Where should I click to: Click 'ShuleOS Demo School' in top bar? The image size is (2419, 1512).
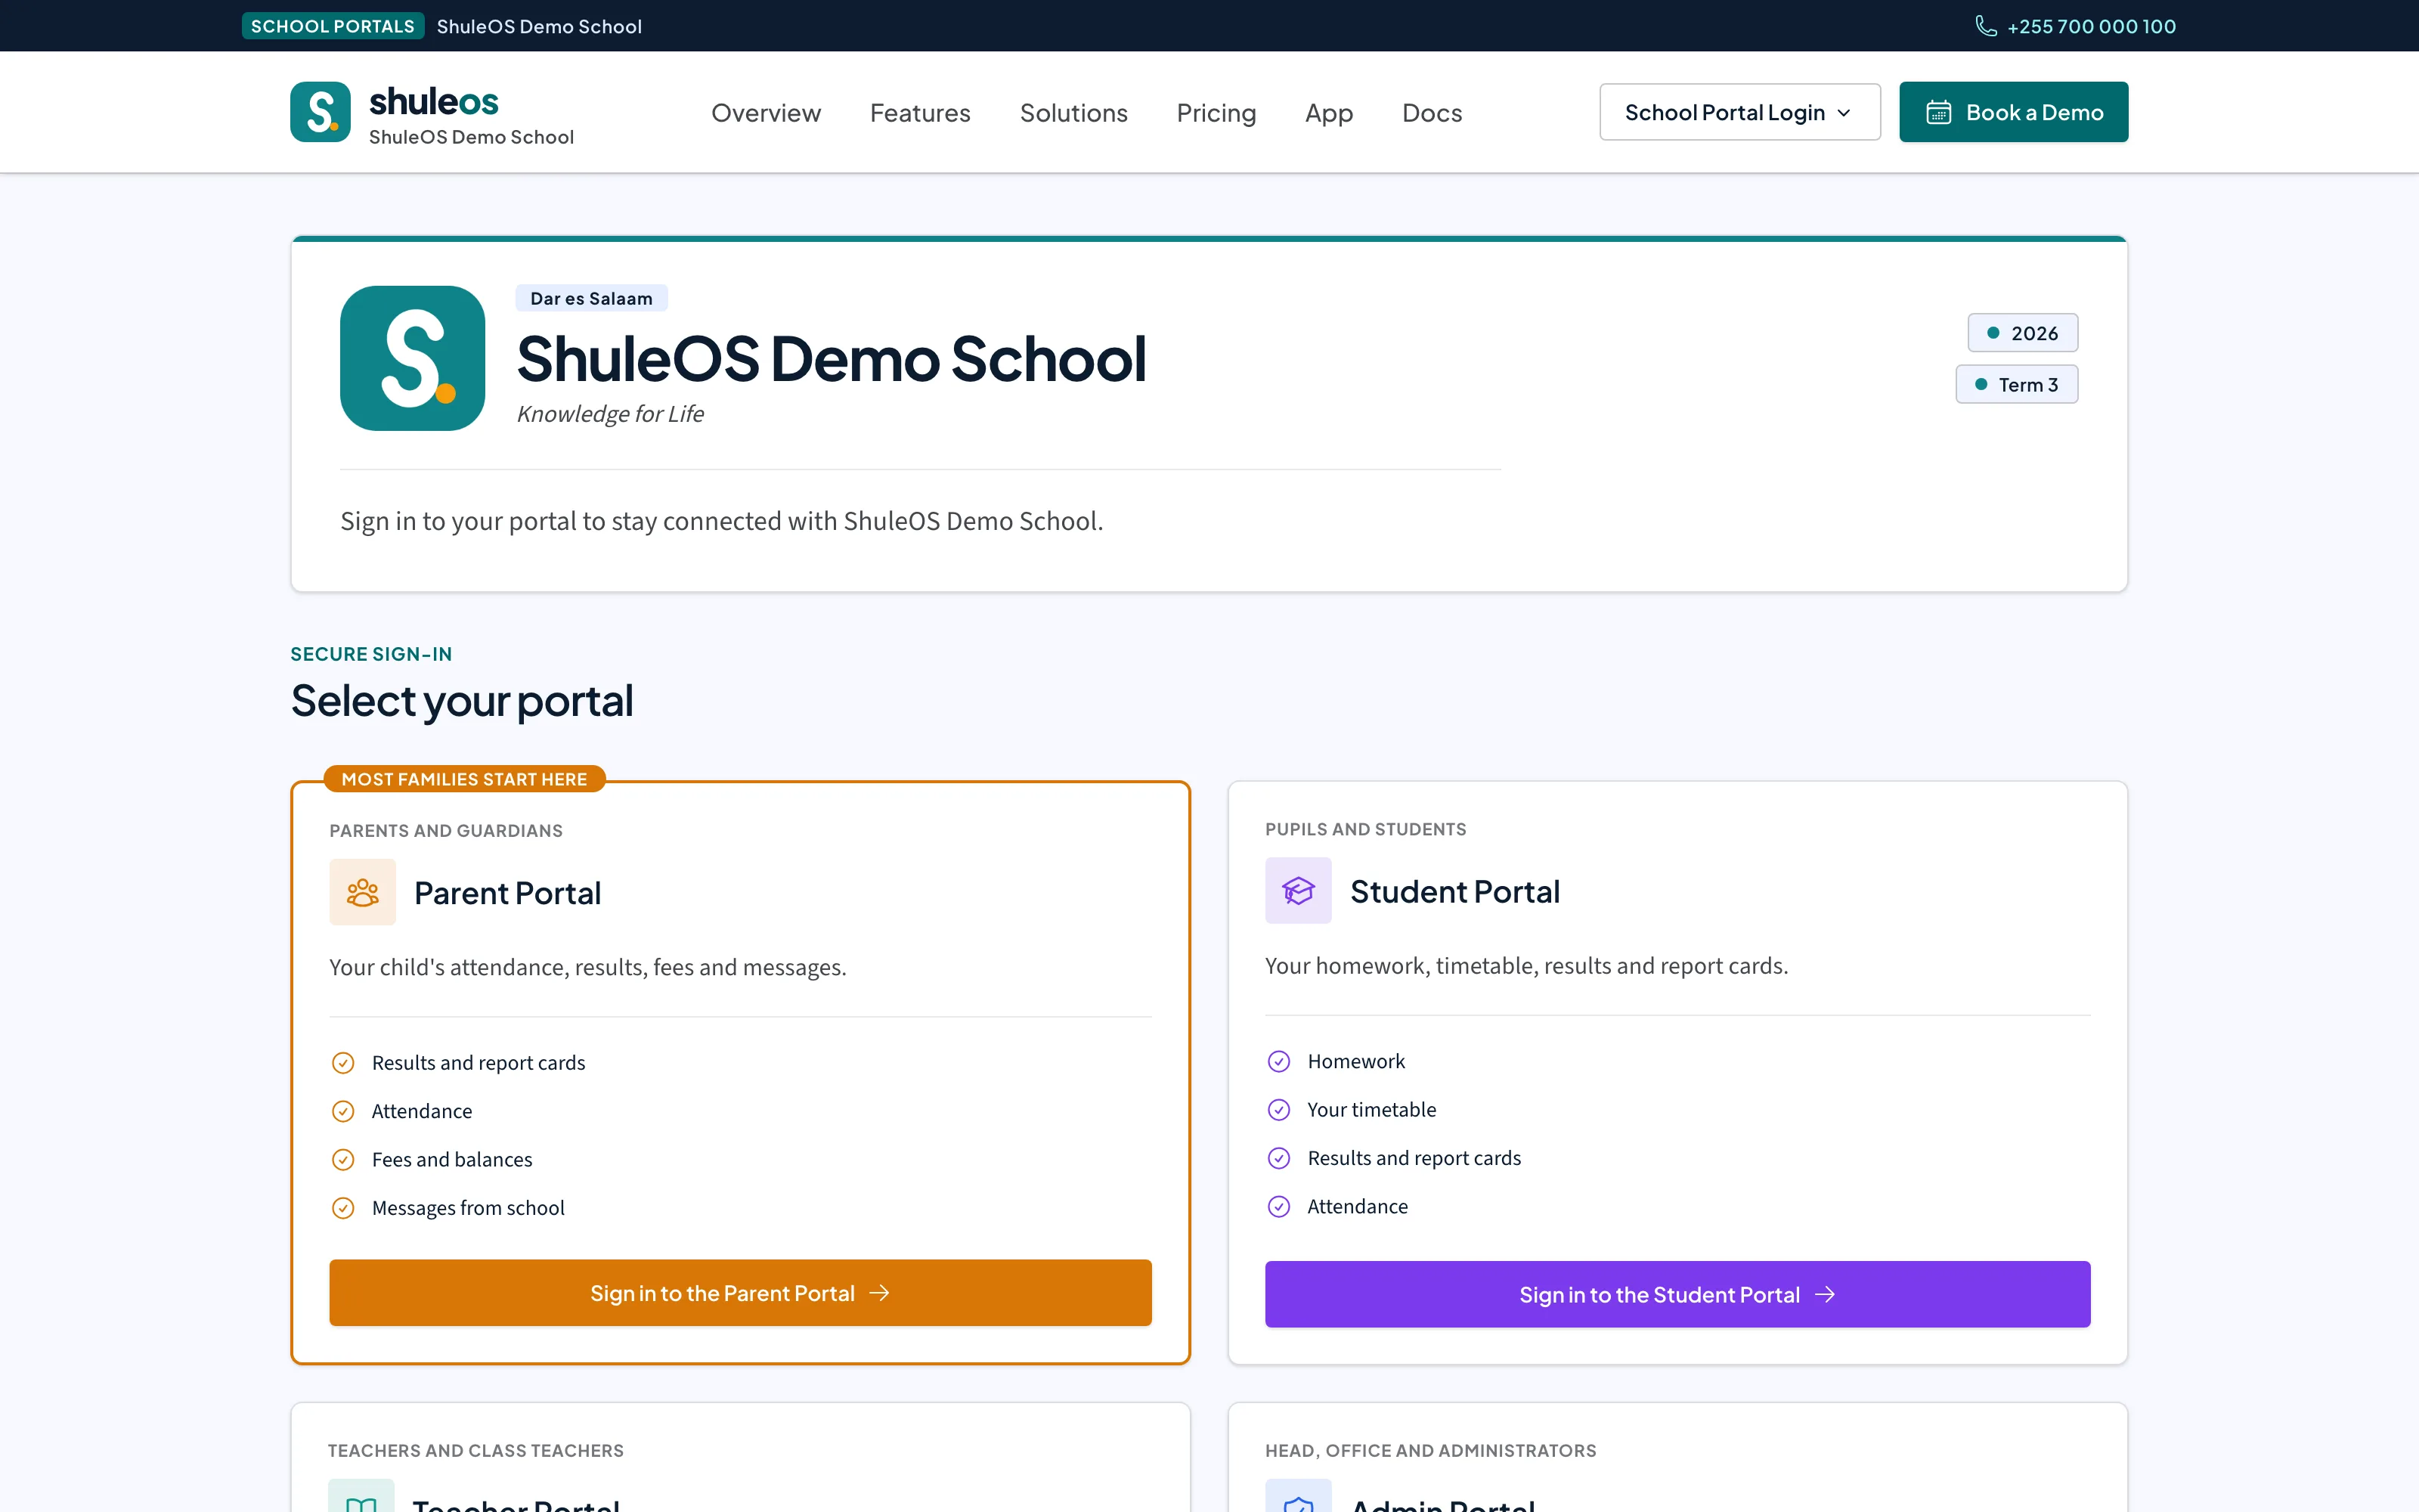[x=539, y=26]
